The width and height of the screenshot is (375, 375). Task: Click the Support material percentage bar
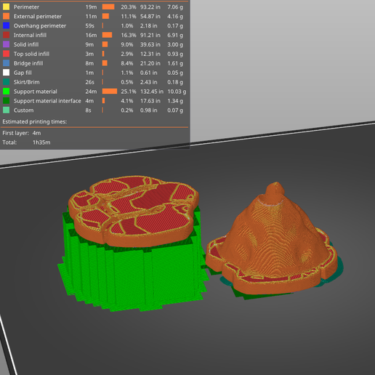[x=110, y=92]
